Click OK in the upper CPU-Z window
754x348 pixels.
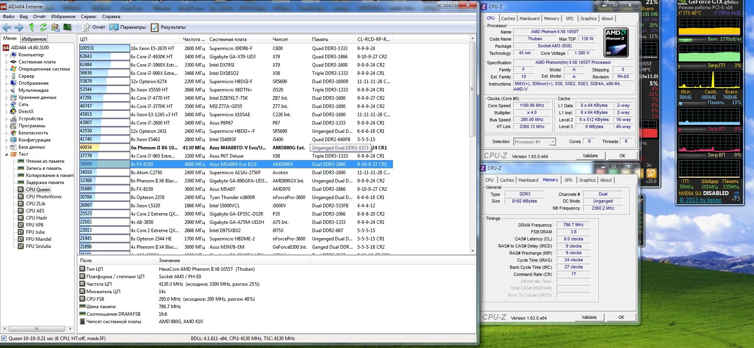pos(622,156)
